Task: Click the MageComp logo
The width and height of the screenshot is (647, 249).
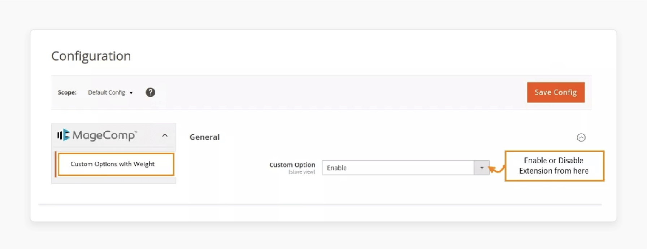Action: 97,135
